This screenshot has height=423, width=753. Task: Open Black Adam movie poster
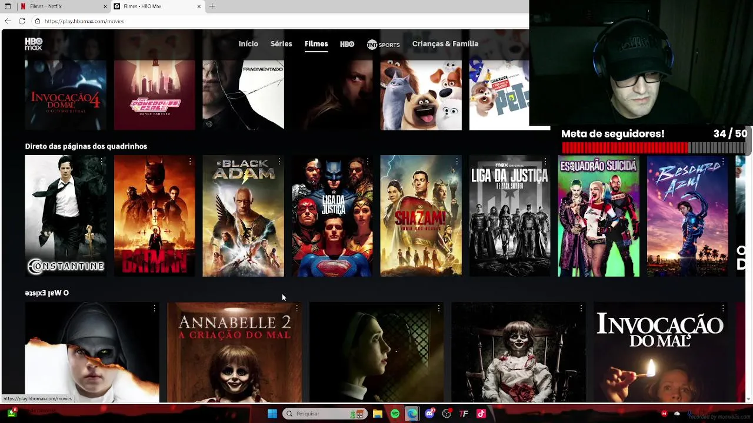[x=243, y=216]
